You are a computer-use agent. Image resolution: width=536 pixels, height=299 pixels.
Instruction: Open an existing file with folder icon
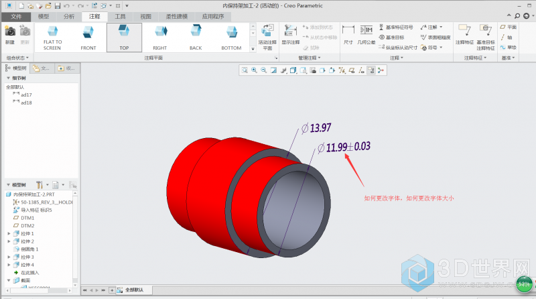pyautogui.click(x=48, y=6)
